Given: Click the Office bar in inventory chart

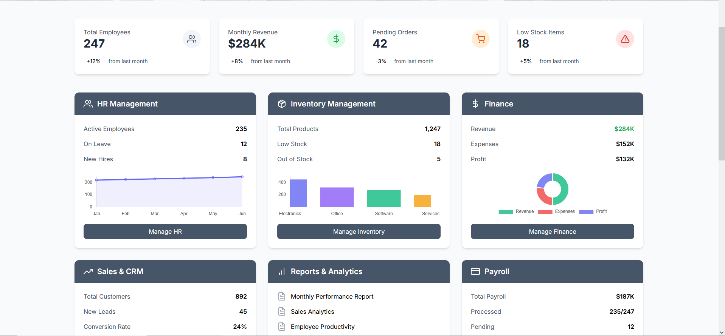Looking at the screenshot, I should click(337, 197).
